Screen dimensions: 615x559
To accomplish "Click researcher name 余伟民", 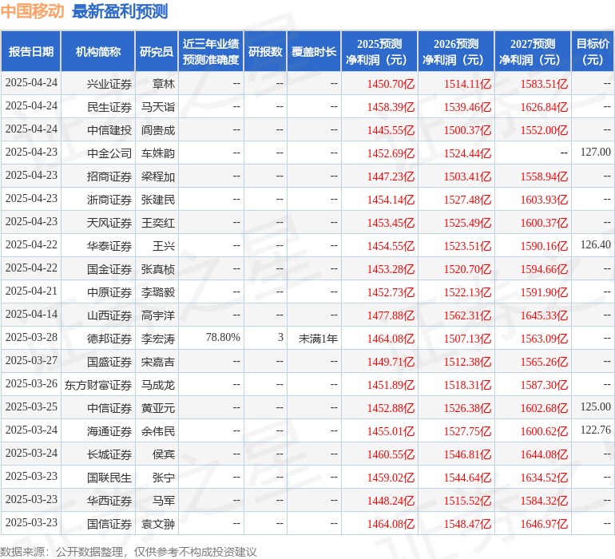I will point(158,431).
